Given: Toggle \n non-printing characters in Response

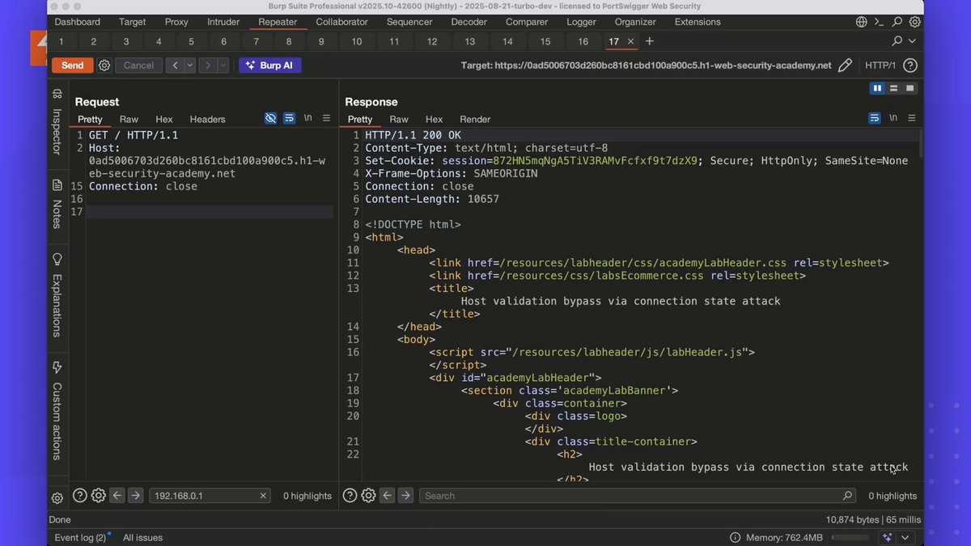Looking at the screenshot, I should tap(893, 118).
